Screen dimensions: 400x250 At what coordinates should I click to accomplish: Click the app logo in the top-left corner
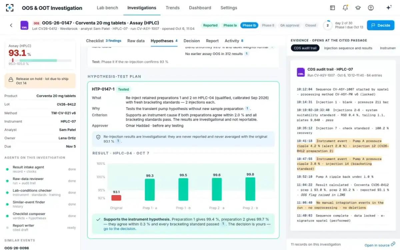point(10,8)
